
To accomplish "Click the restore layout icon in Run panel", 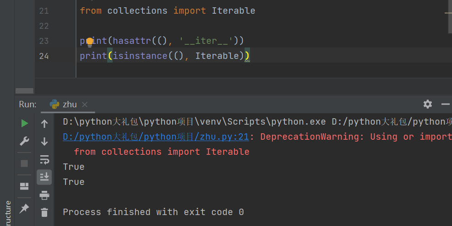I will (x=25, y=186).
